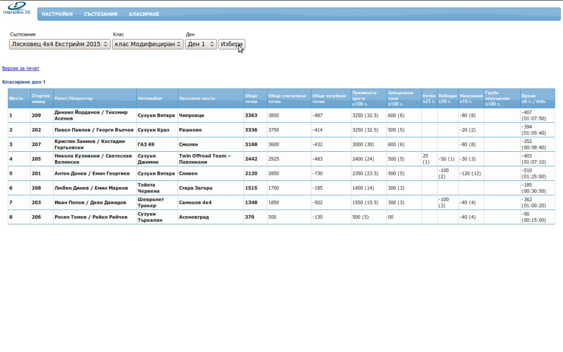
Task: Click the 'Завършени зони' column header
Action: (404, 98)
